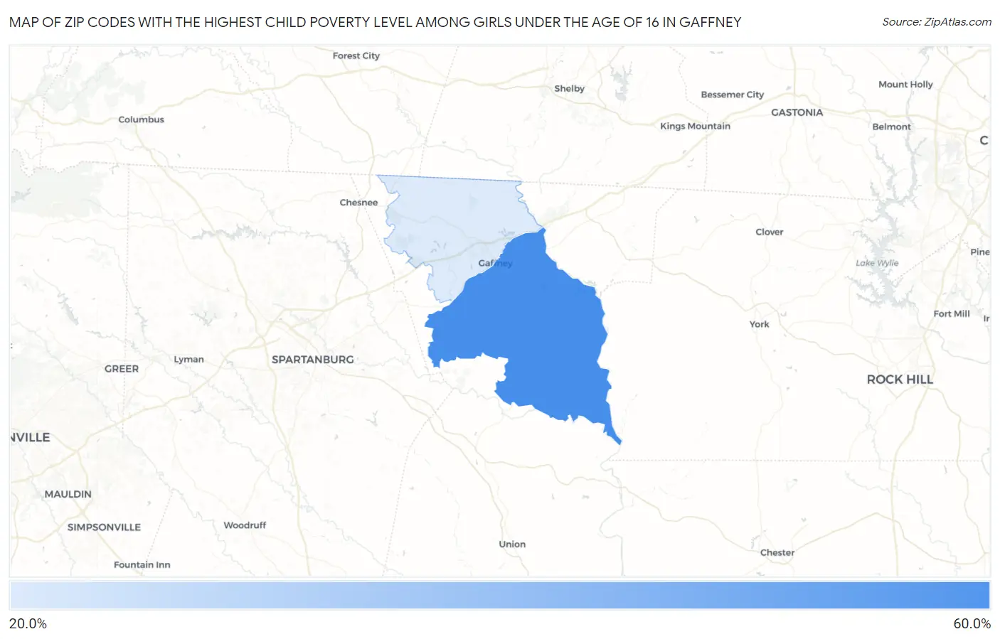Click the 'Forest City' town label
Screen dimensions: 1000x639
pos(356,55)
